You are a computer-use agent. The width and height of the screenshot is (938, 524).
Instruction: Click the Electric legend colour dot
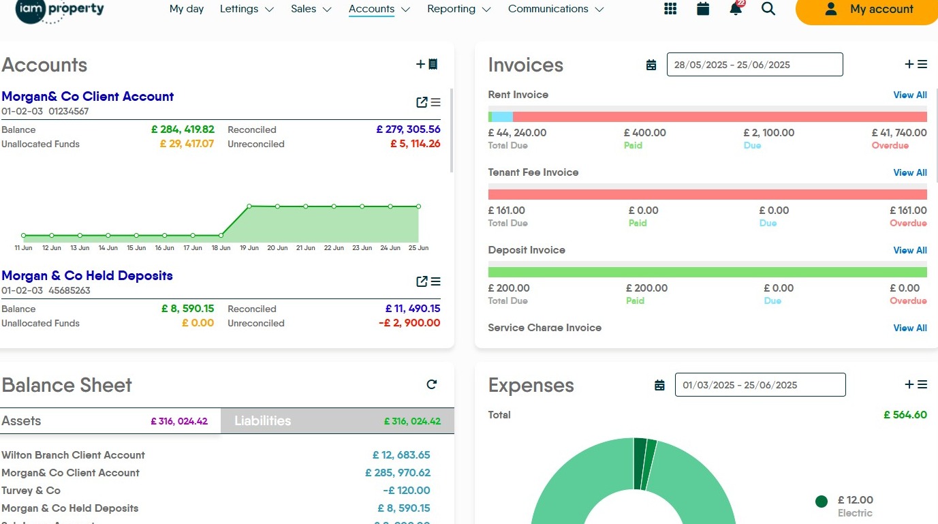click(x=822, y=502)
